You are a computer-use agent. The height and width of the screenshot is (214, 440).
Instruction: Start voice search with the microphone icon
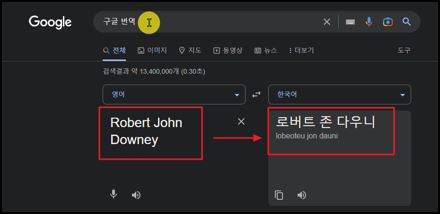(369, 22)
